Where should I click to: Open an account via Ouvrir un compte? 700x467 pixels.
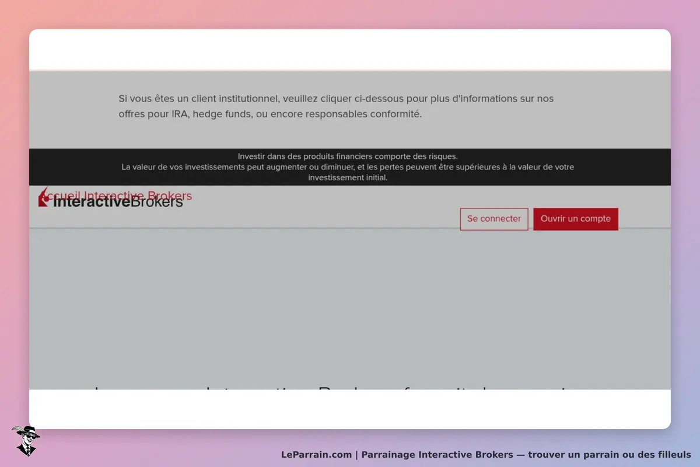point(576,219)
